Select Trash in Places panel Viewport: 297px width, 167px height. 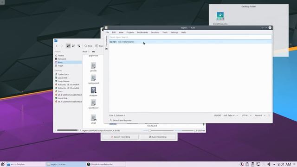click(68, 66)
